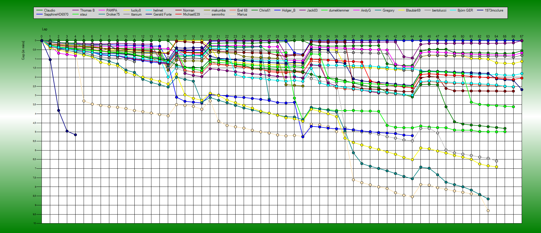Viewport: 541px width, 233px height.
Task: Click the PAMPA legend label
Action: (112, 10)
